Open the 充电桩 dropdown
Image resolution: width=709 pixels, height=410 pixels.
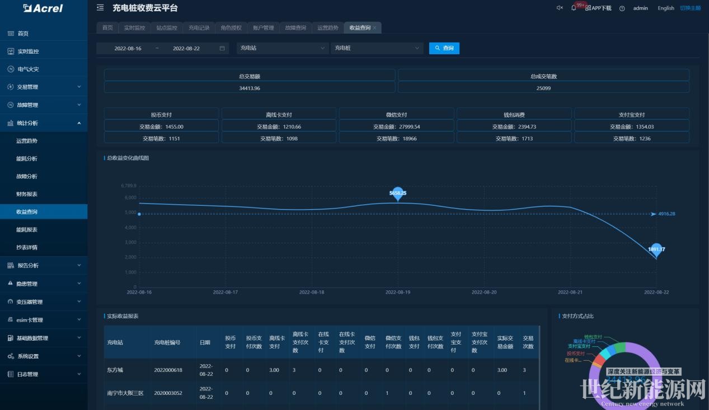point(377,49)
